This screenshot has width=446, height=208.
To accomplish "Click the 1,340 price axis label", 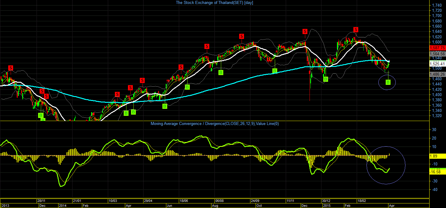I will click(x=437, y=110).
